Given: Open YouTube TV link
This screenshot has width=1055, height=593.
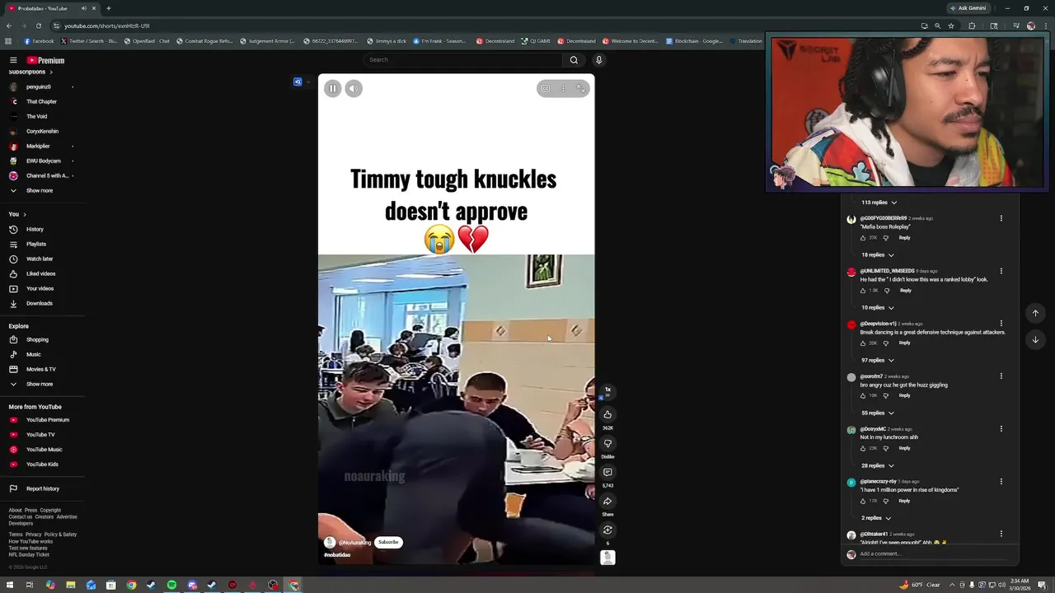Looking at the screenshot, I should (x=40, y=435).
